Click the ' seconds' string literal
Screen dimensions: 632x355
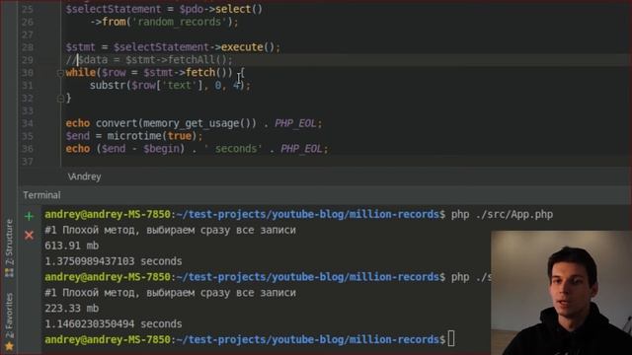click(x=233, y=149)
